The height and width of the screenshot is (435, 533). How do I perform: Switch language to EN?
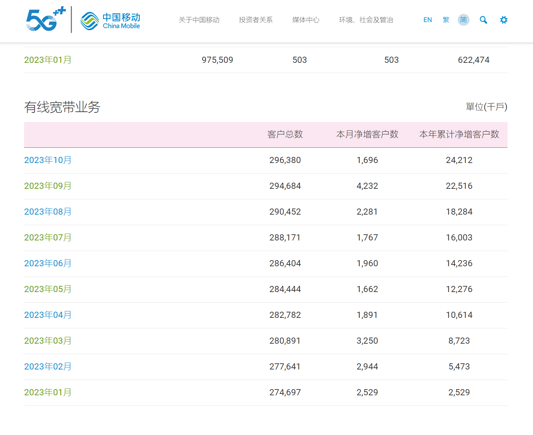pyautogui.click(x=427, y=20)
